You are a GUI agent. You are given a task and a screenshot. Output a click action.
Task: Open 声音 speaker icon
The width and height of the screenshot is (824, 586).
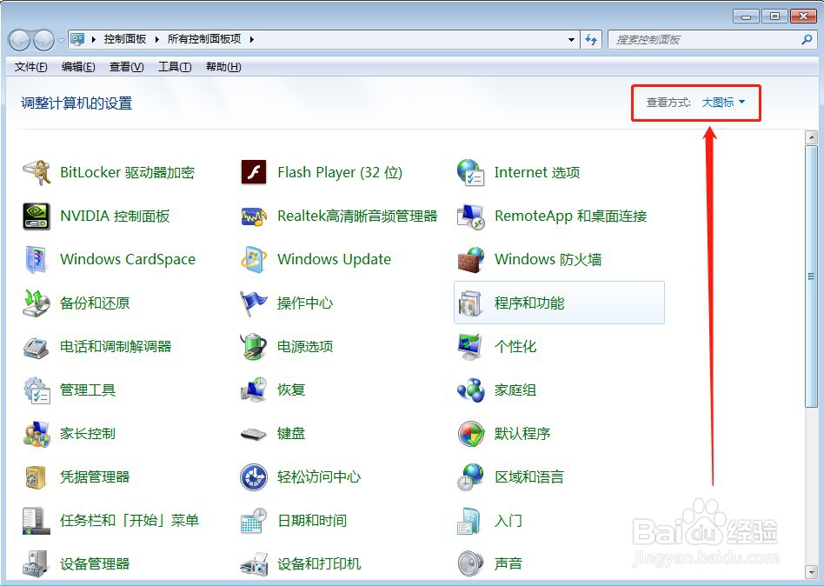[x=470, y=564]
